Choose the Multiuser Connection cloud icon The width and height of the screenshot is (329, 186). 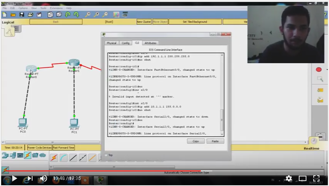(x=42, y=155)
